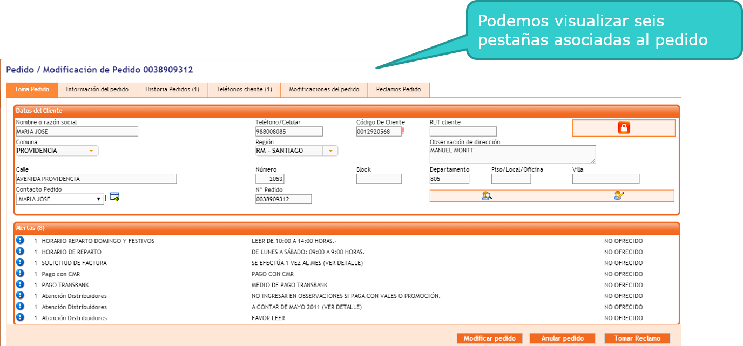
Task: Click alert icon for PAGO TRANSBANK
Action: coord(21,284)
